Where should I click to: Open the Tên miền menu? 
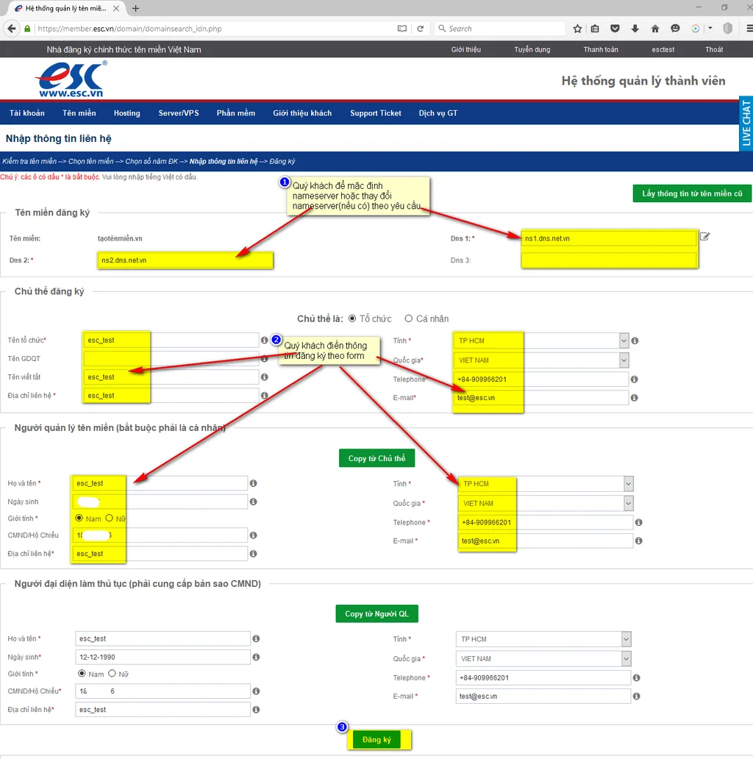tap(79, 113)
